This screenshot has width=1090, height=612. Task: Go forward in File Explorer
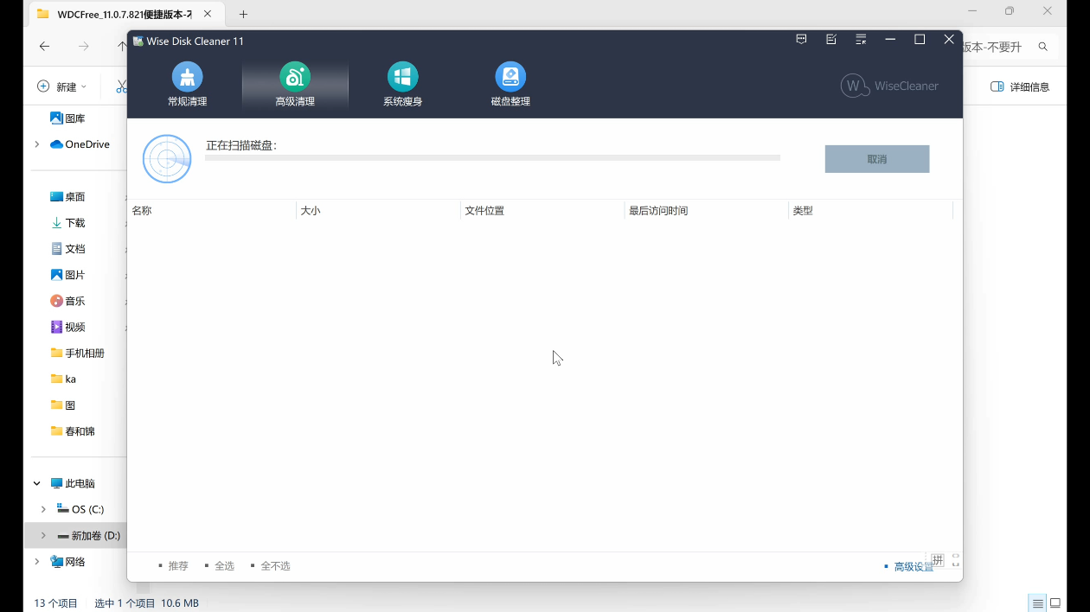(83, 47)
